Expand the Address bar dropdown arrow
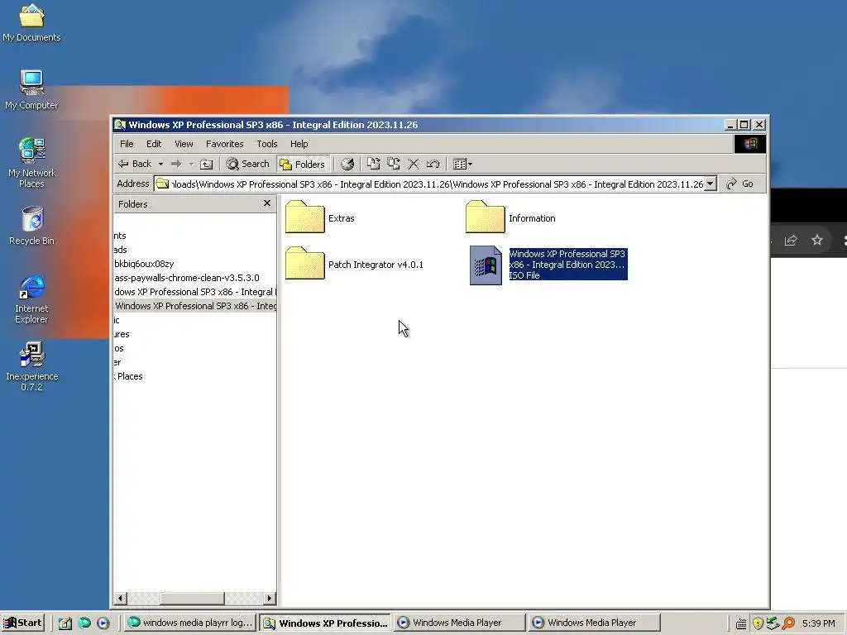The image size is (847, 635). 711,184
